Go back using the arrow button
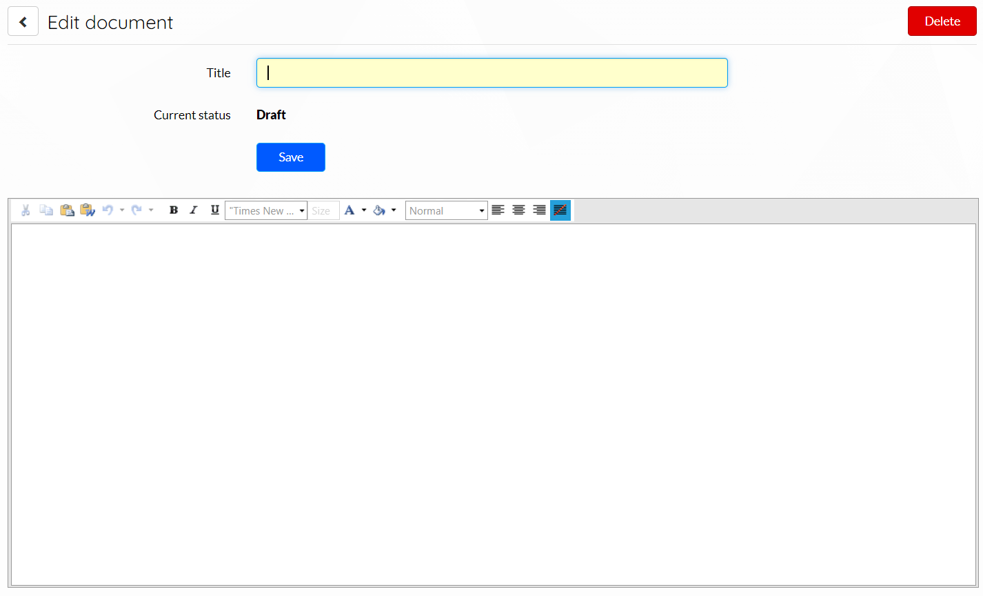This screenshot has width=983, height=596. [23, 21]
